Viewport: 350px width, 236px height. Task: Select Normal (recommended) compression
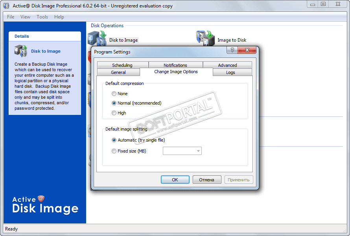pyautogui.click(x=114, y=103)
